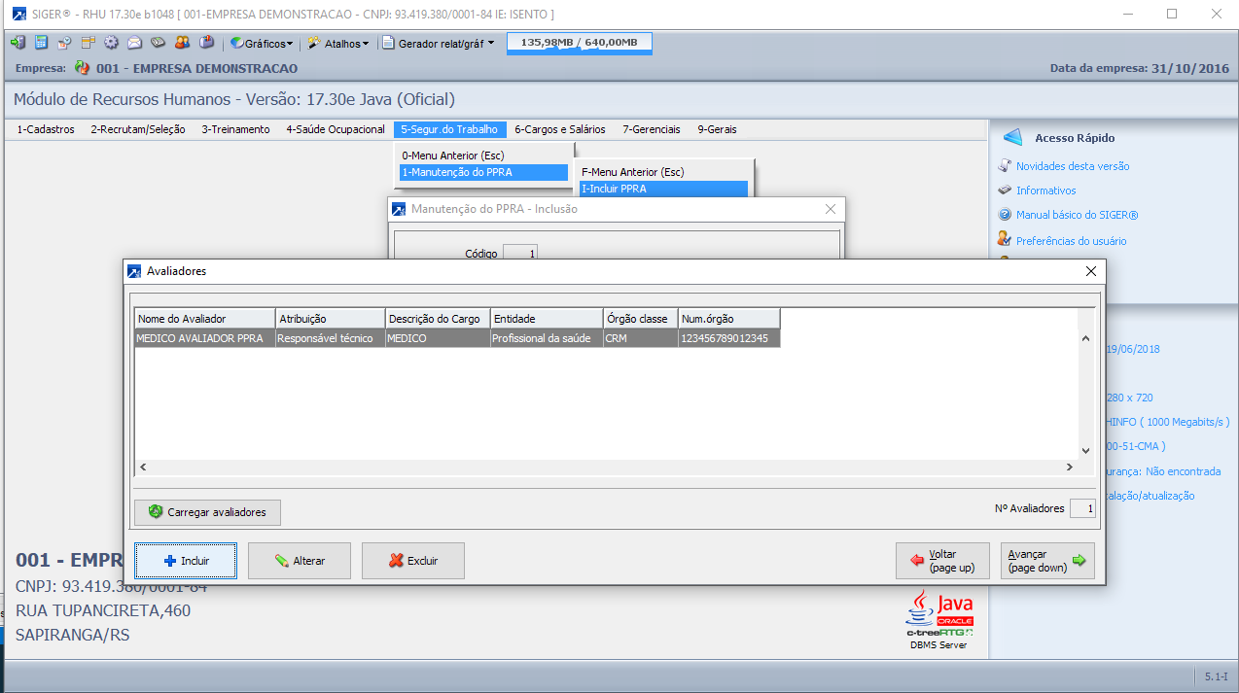
Task: Click the icon beside Informativos
Action: tap(1006, 191)
